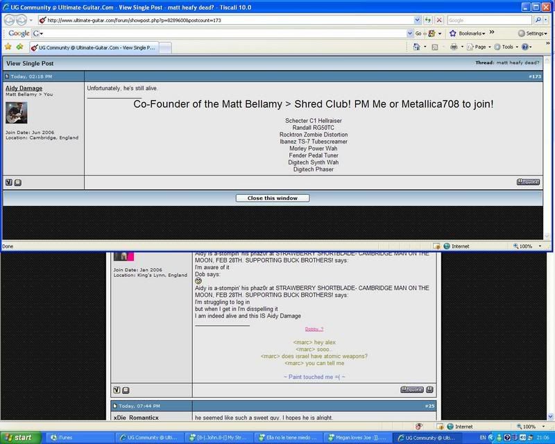Click post number #173 link
Image resolution: width=555 pixels, height=444 pixels.
535,76
